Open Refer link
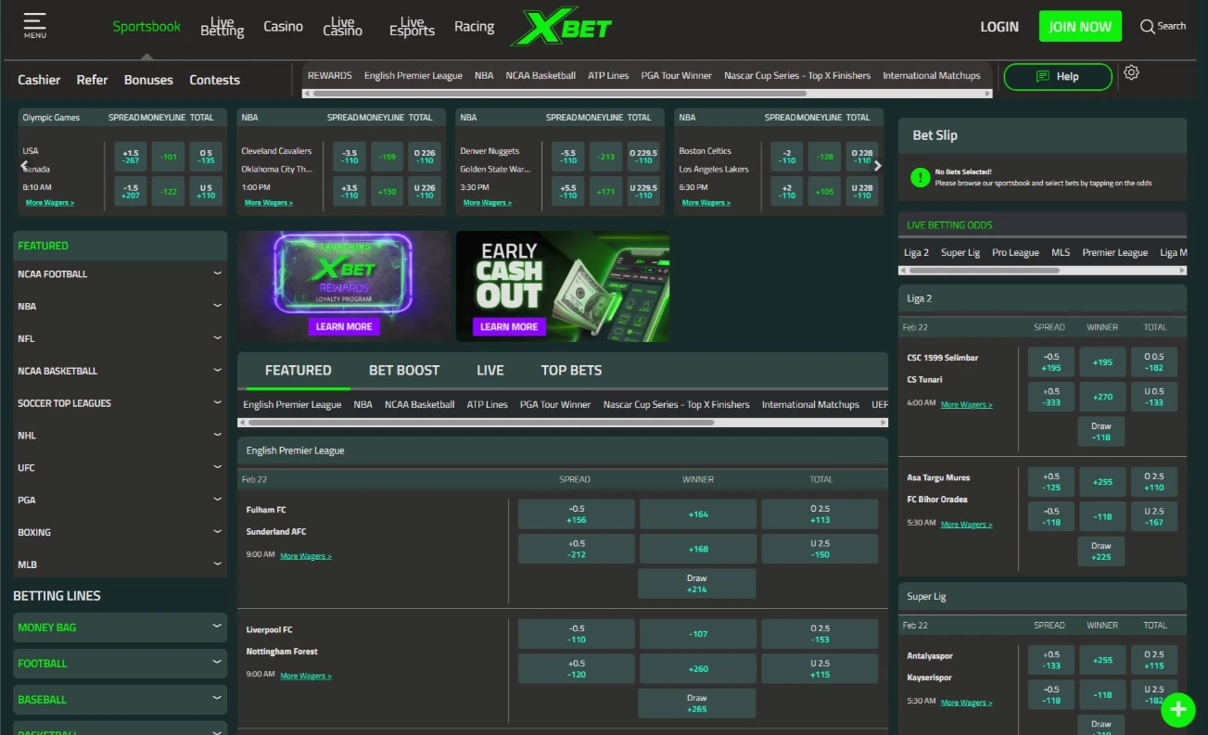Viewport: 1208px width, 735px height. 92,80
